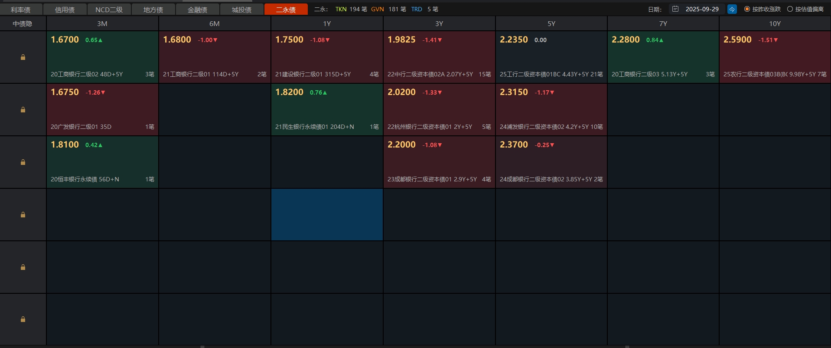The image size is (831, 348).
Task: Click the 1Y column header
Action: [x=327, y=23]
